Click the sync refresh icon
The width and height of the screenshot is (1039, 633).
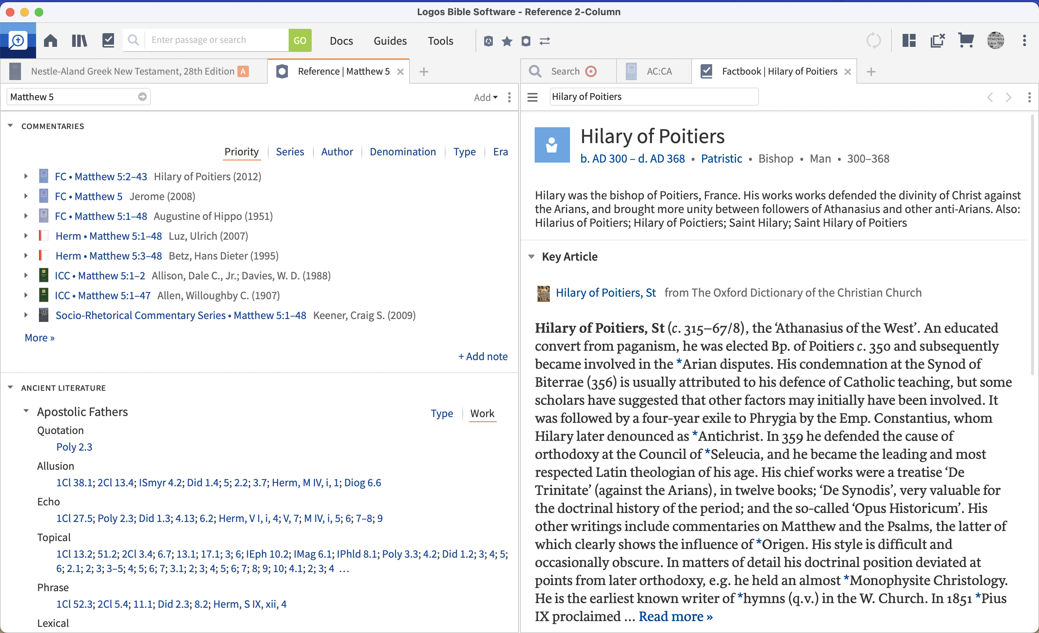(x=873, y=40)
